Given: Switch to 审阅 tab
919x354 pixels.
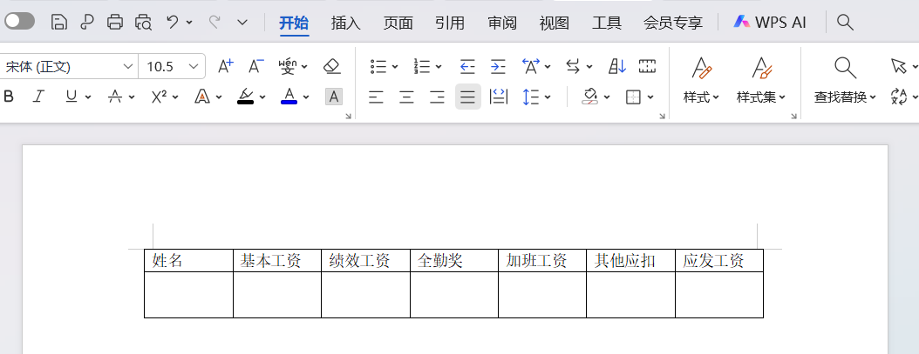Looking at the screenshot, I should pyautogui.click(x=502, y=23).
